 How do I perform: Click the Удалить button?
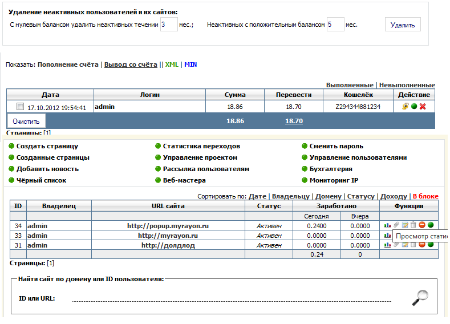point(403,25)
